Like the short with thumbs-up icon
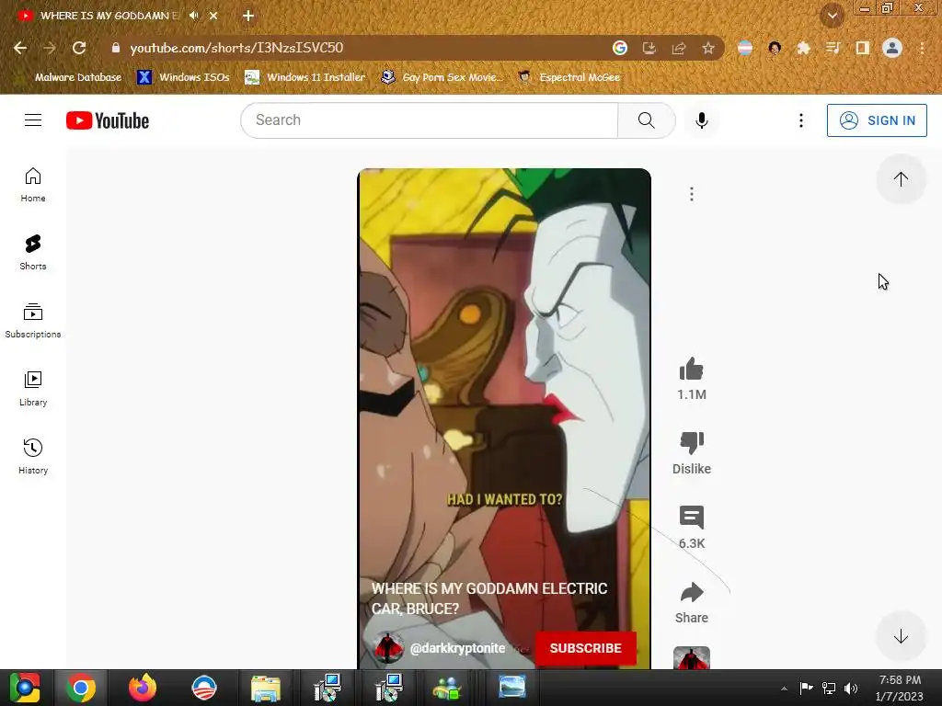This screenshot has width=942, height=706. point(692,370)
